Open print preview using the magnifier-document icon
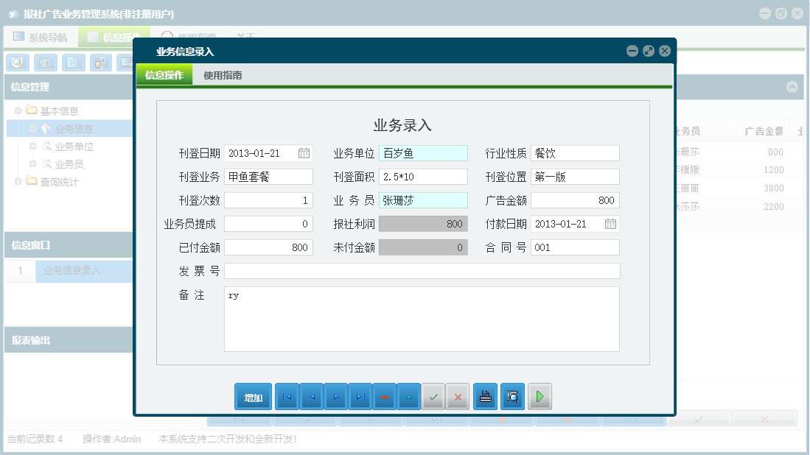810x455 pixels. coord(512,396)
